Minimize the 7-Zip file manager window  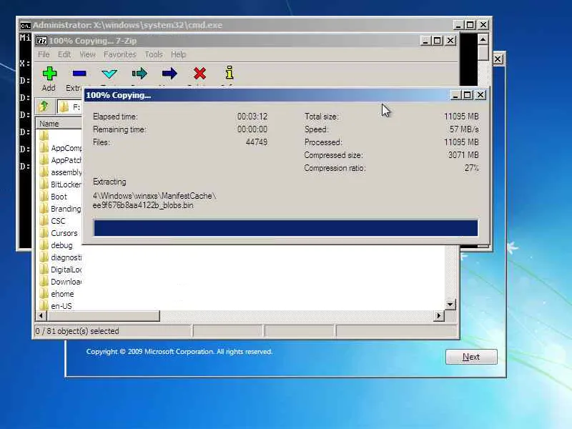(425, 41)
